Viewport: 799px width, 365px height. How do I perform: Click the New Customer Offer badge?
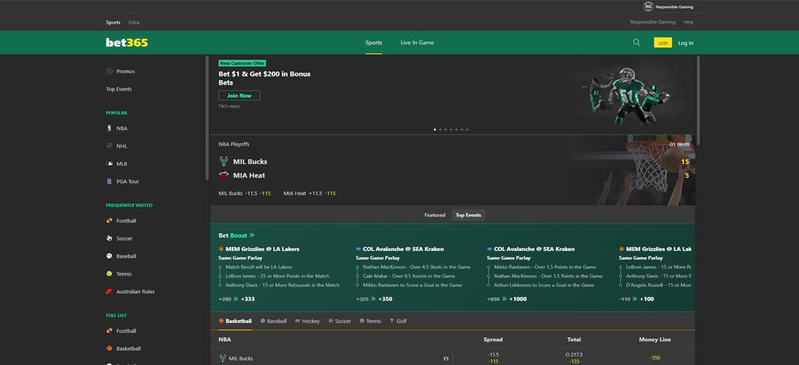click(x=243, y=63)
